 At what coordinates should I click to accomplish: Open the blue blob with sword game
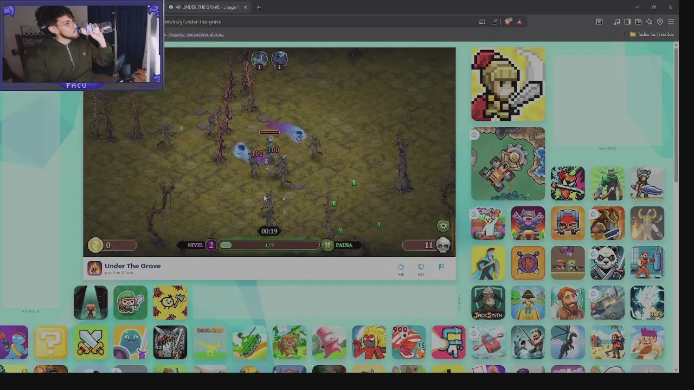(x=130, y=342)
